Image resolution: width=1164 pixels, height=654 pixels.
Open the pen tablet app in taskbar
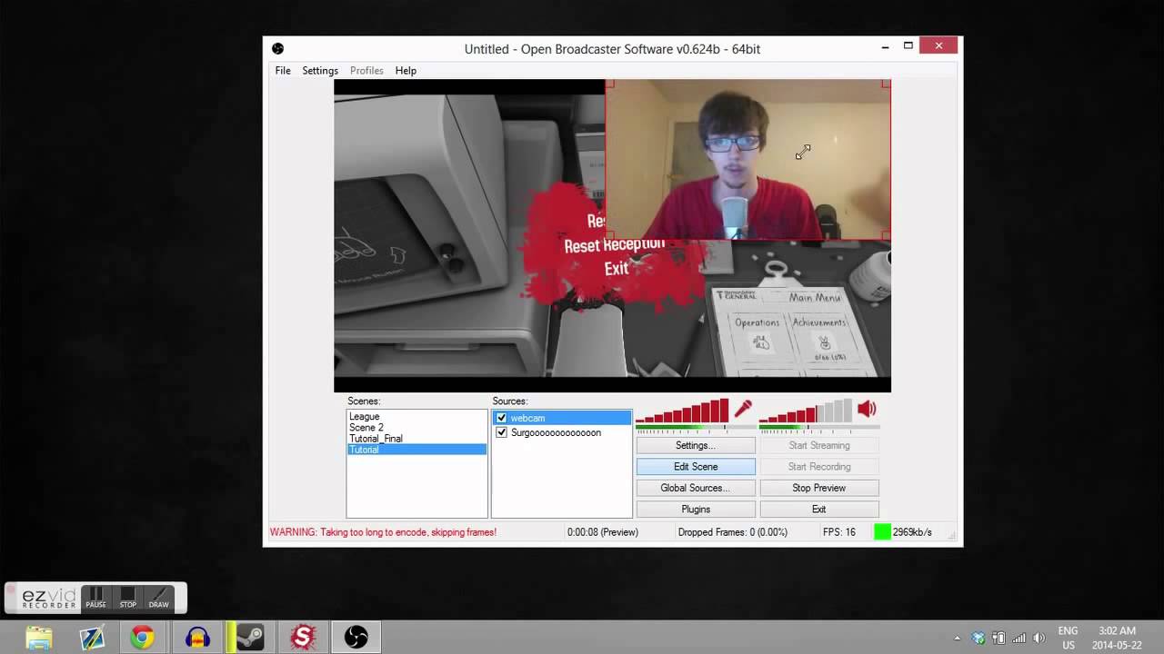92,638
